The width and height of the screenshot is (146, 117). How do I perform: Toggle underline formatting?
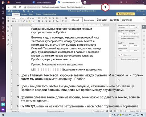pos(18,21)
